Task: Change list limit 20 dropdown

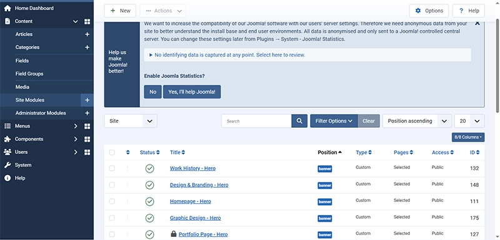Action: (469, 121)
